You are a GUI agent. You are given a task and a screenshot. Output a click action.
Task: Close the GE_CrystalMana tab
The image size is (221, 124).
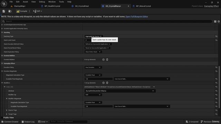click(128, 6)
